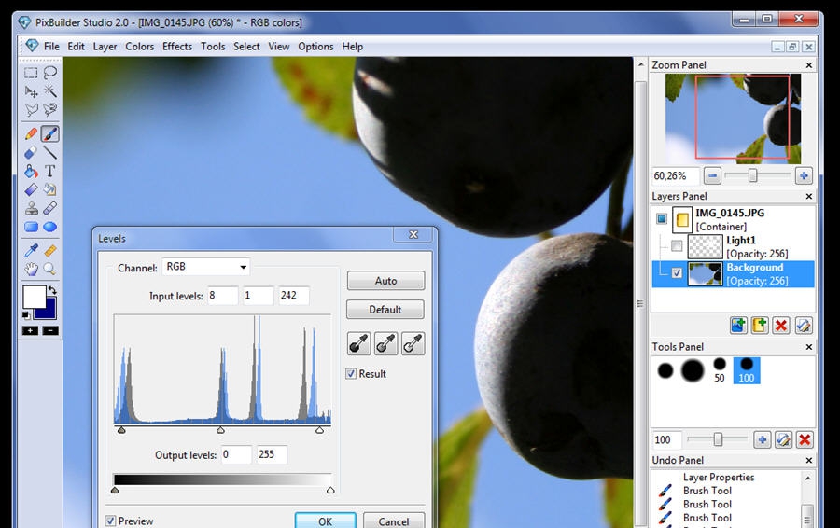Screen dimensions: 840x528
Task: Select the Move tool with arrow icon
Action: click(31, 91)
